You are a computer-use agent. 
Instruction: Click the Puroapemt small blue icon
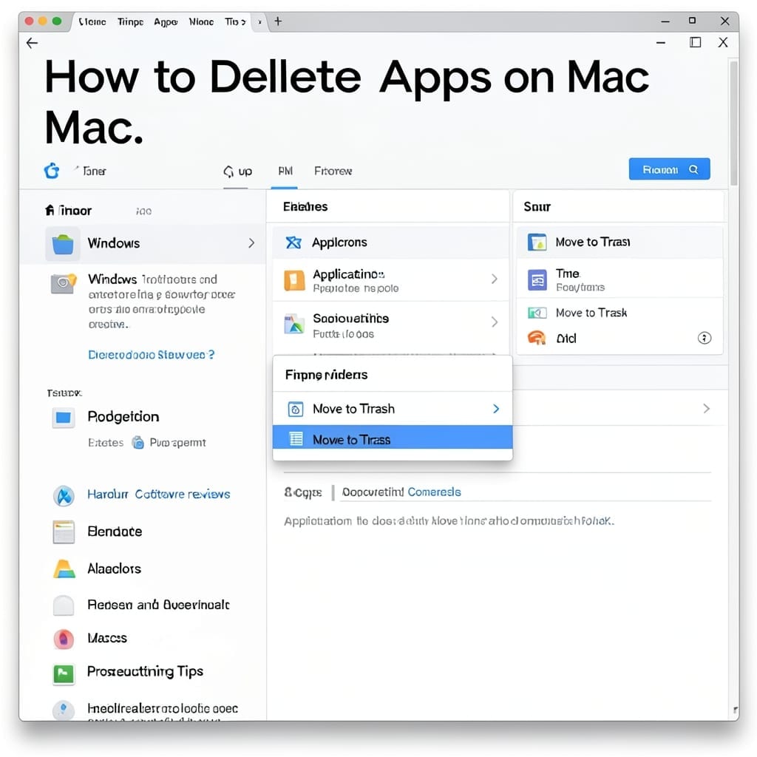[x=138, y=442]
